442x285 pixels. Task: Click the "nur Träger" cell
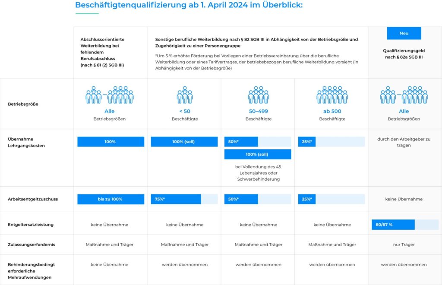(x=404, y=244)
